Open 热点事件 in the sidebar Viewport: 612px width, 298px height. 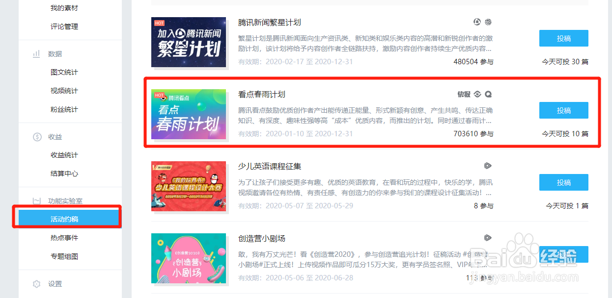(64, 238)
